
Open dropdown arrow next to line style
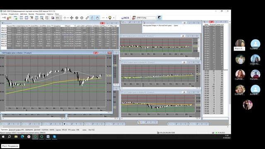107,18
